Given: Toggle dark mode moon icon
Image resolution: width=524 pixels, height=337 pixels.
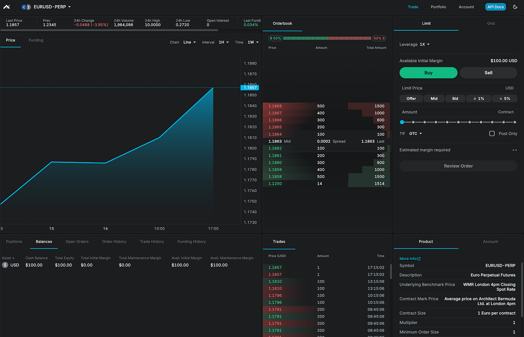Looking at the screenshot, I should (515, 7).
